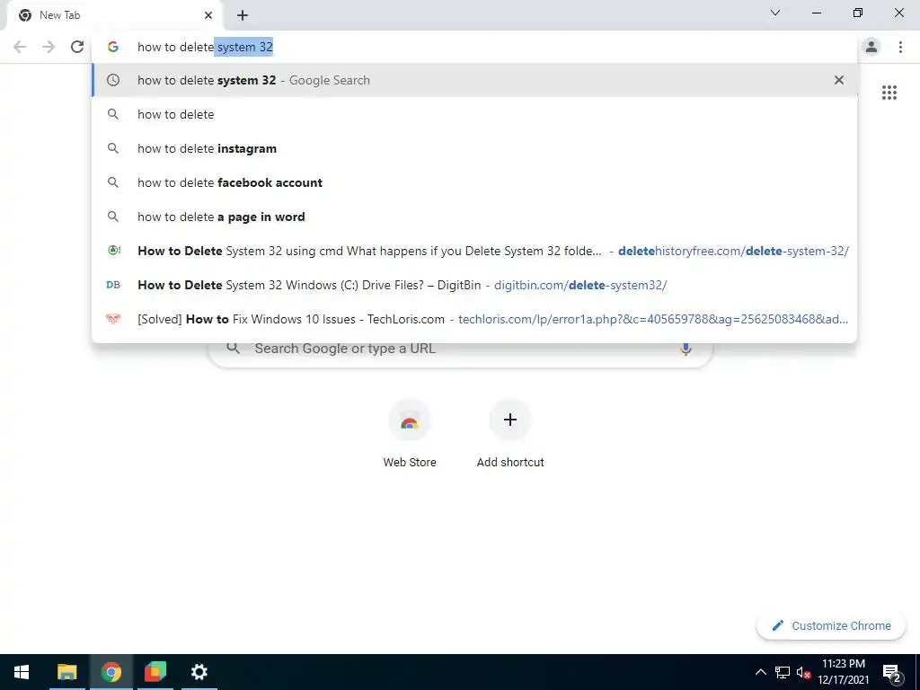Open the Web Store shortcut icon
Image resolution: width=920 pixels, height=690 pixels.
410,420
